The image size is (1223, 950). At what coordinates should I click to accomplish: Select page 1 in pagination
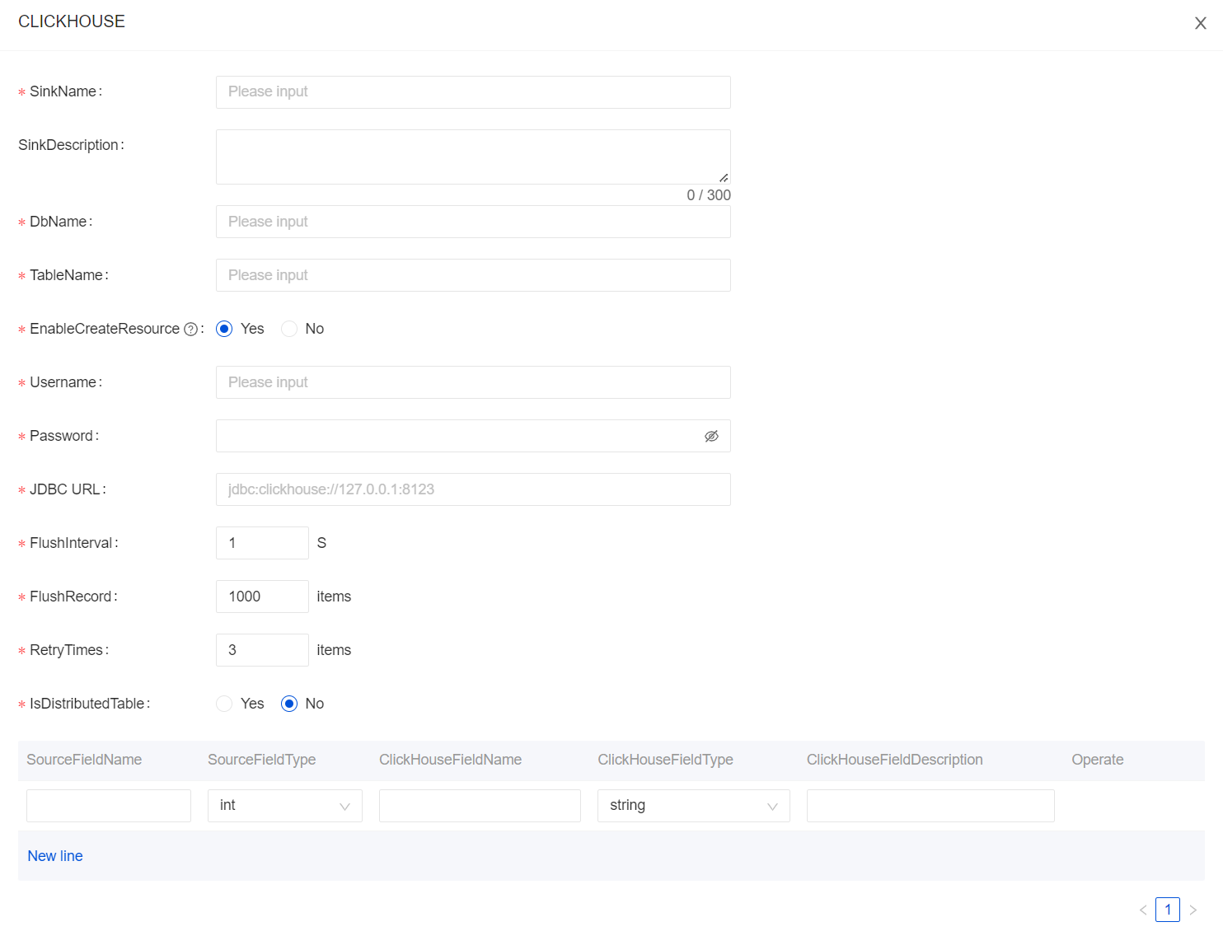(x=1168, y=910)
